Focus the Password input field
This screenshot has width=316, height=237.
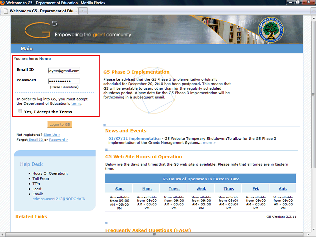(x=64, y=81)
